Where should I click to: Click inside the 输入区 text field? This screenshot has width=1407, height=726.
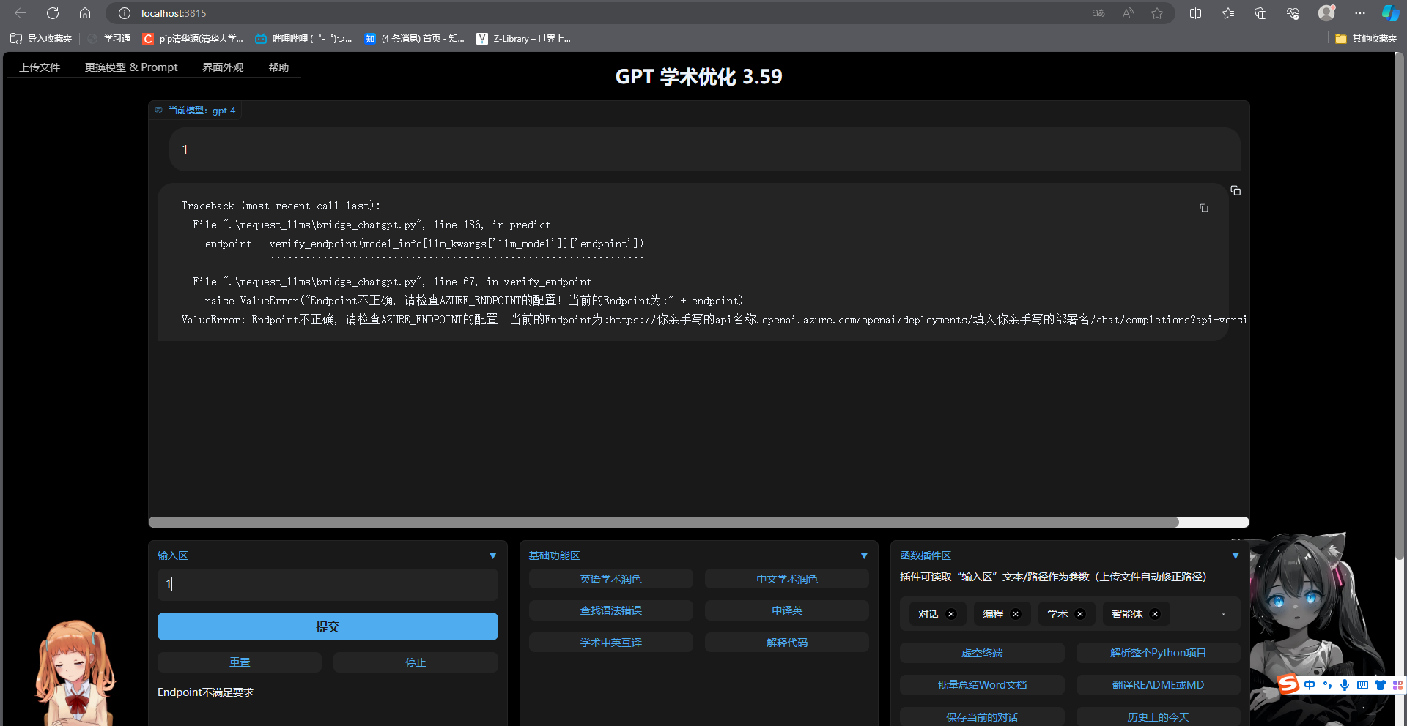327,584
